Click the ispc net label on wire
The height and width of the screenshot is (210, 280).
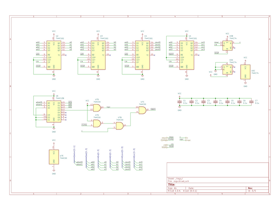pyautogui.click(x=108, y=107)
